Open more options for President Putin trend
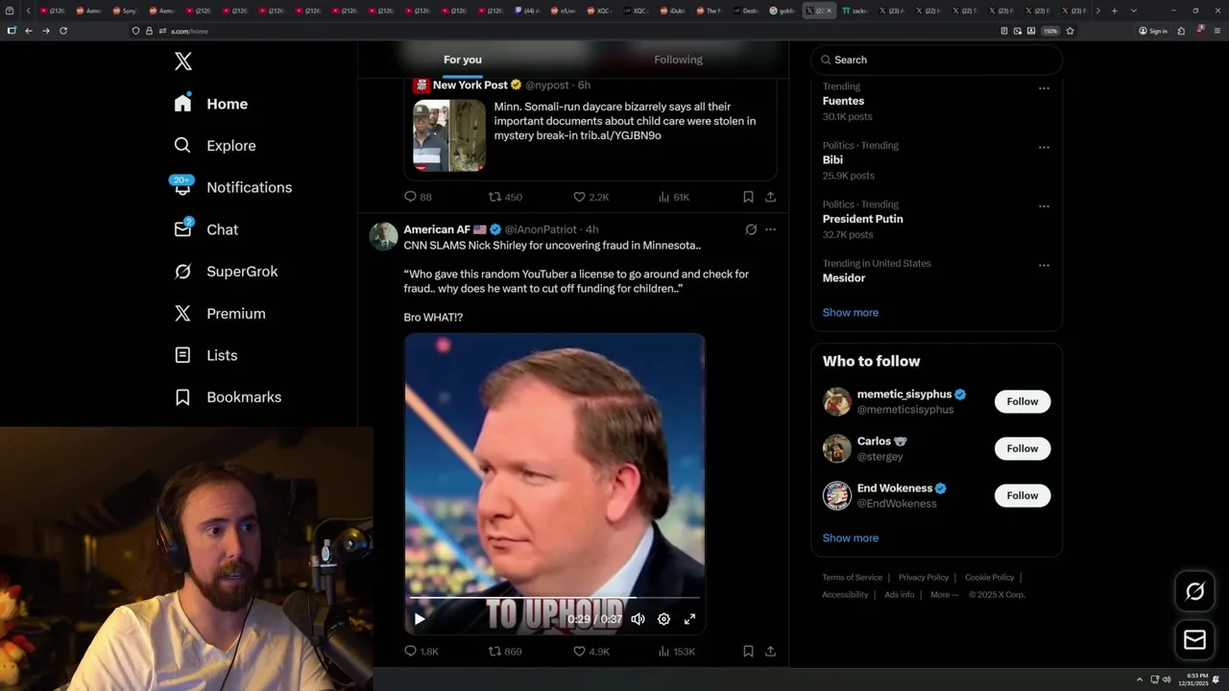1229x691 pixels. click(1044, 206)
